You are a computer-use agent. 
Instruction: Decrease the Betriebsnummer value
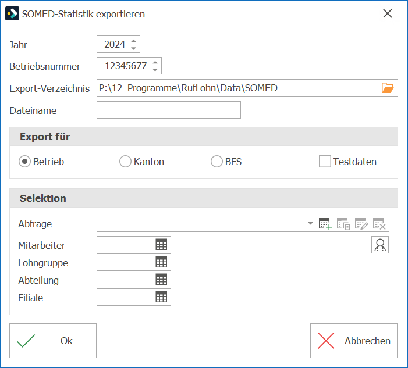(155, 70)
